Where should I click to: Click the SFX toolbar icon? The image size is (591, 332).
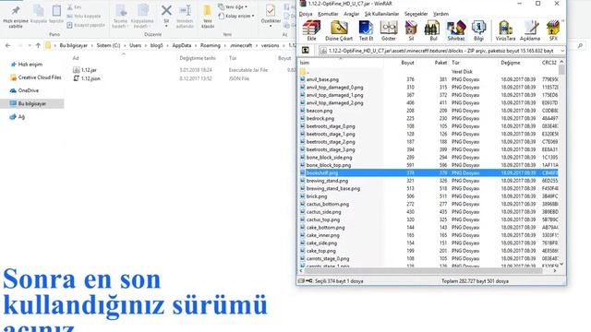(x=553, y=30)
